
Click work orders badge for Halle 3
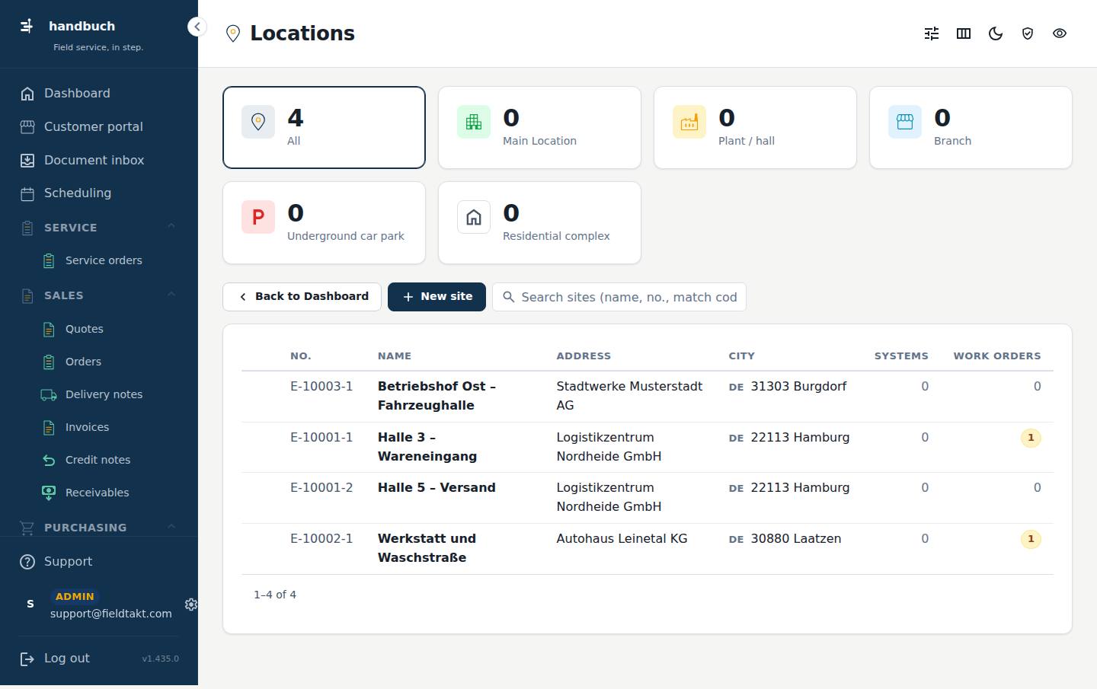point(1031,438)
